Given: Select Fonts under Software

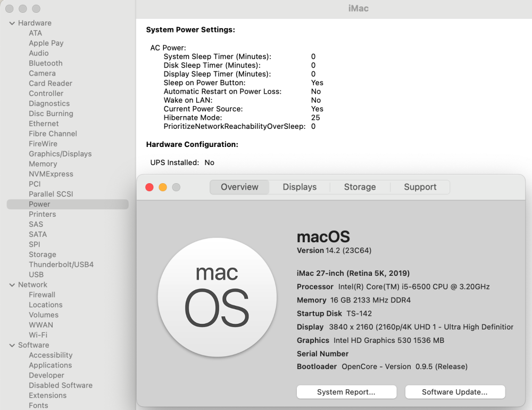Looking at the screenshot, I should [x=38, y=406].
